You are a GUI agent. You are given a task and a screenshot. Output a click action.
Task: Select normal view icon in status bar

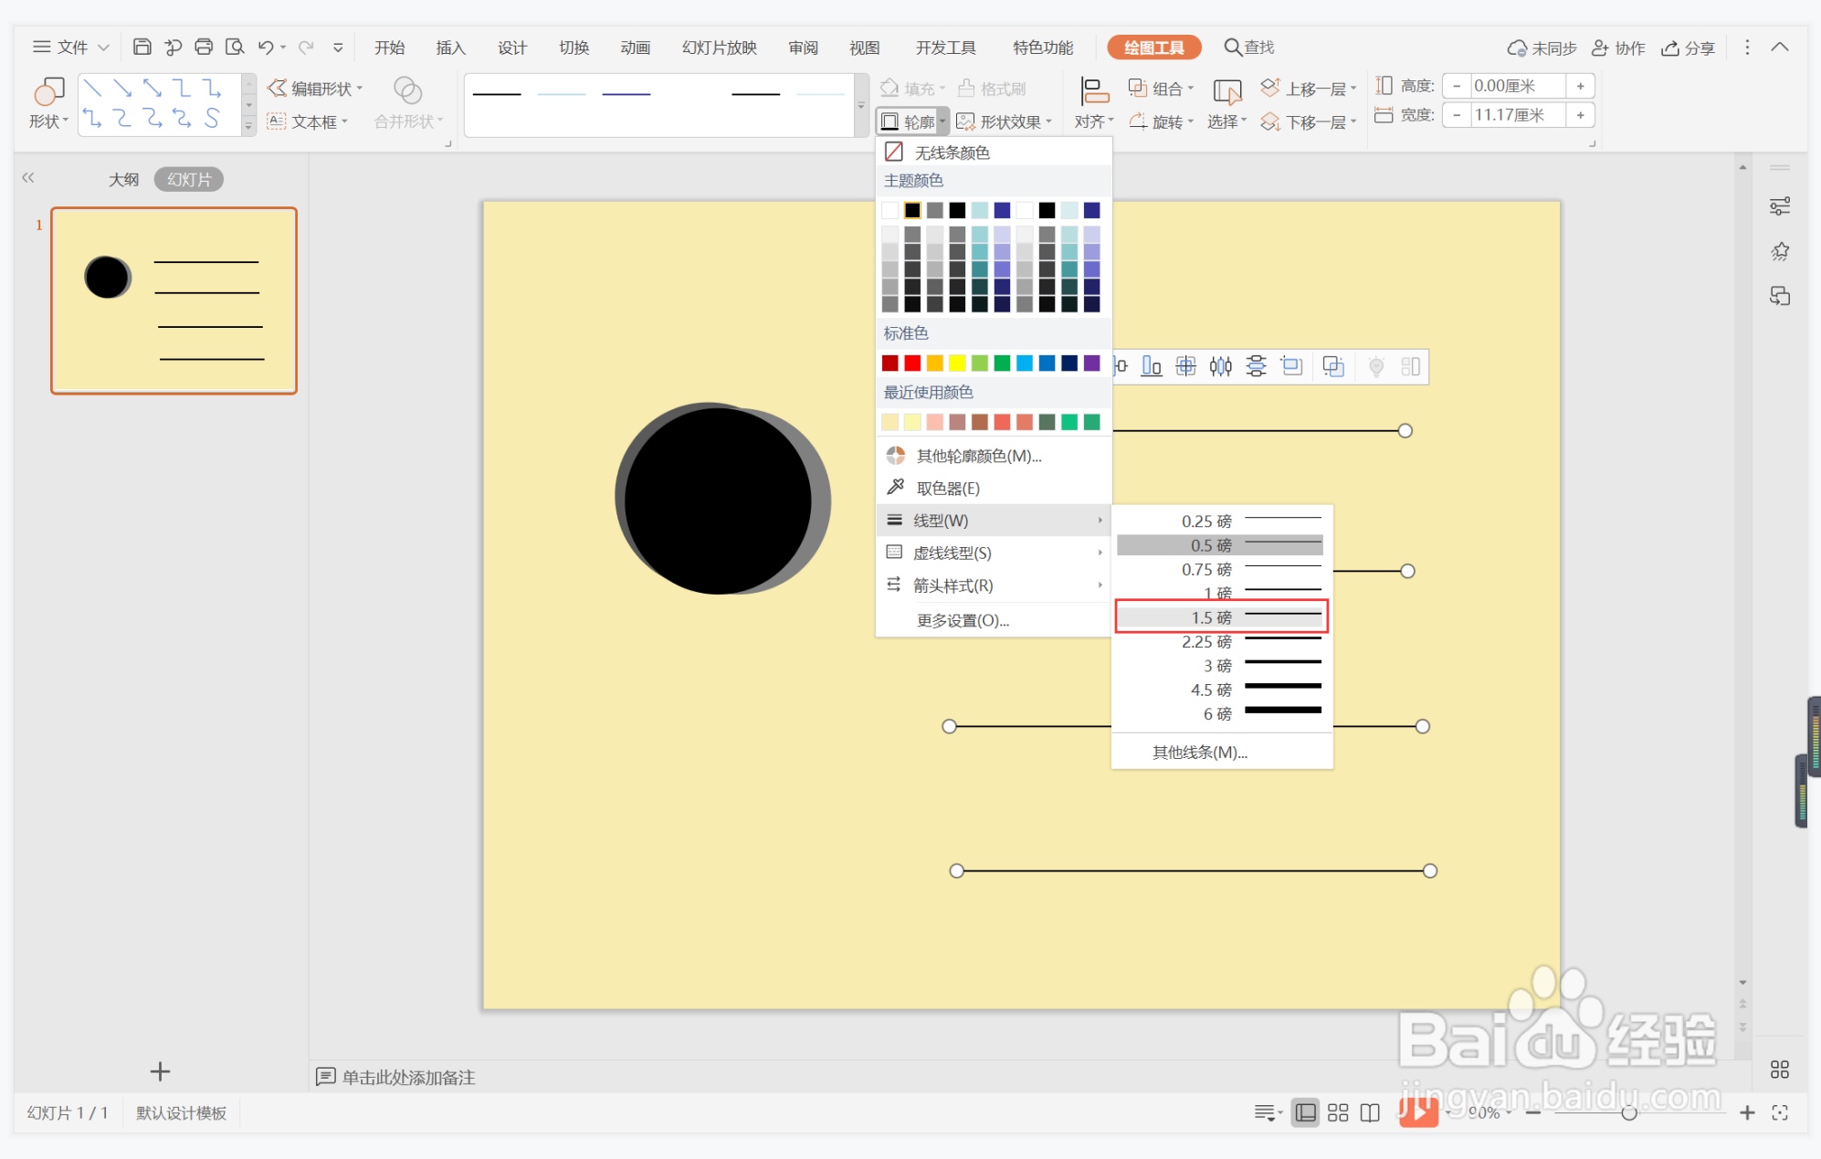pos(1306,1112)
